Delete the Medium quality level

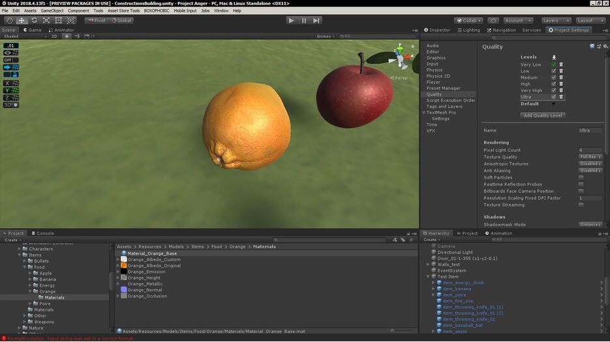coord(561,78)
